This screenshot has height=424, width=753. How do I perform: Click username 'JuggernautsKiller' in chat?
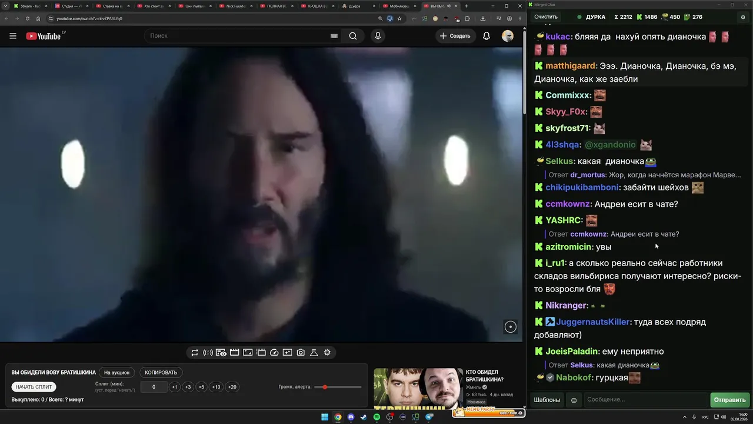point(593,322)
